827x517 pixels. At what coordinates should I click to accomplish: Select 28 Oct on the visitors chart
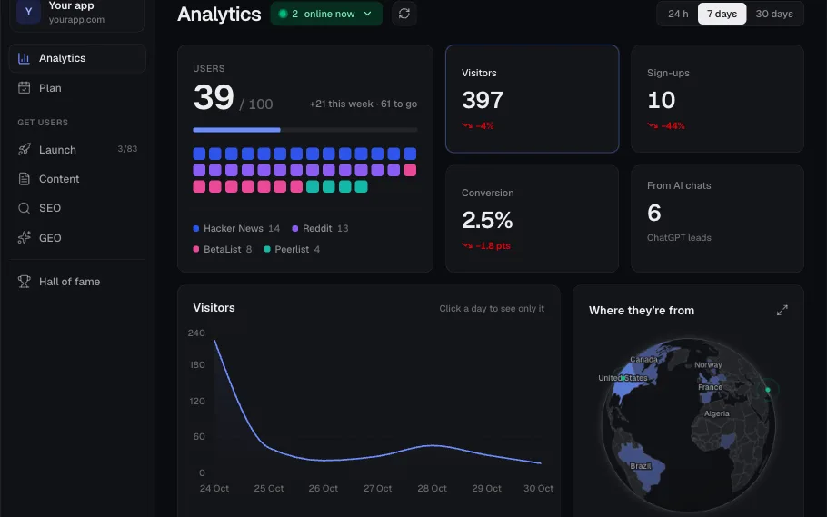coord(432,488)
